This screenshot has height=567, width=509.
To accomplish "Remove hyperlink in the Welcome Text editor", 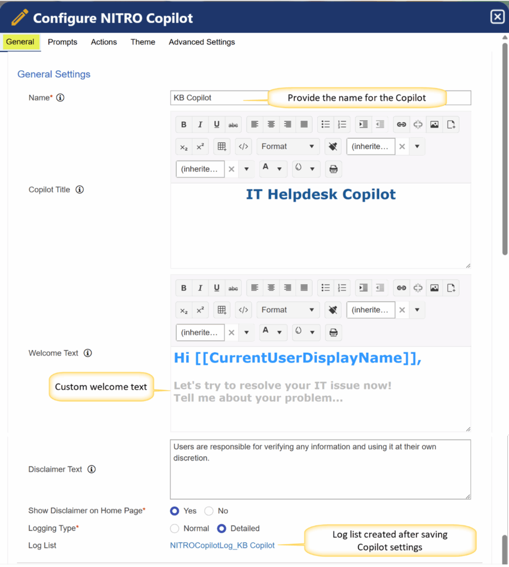I will tap(418, 288).
